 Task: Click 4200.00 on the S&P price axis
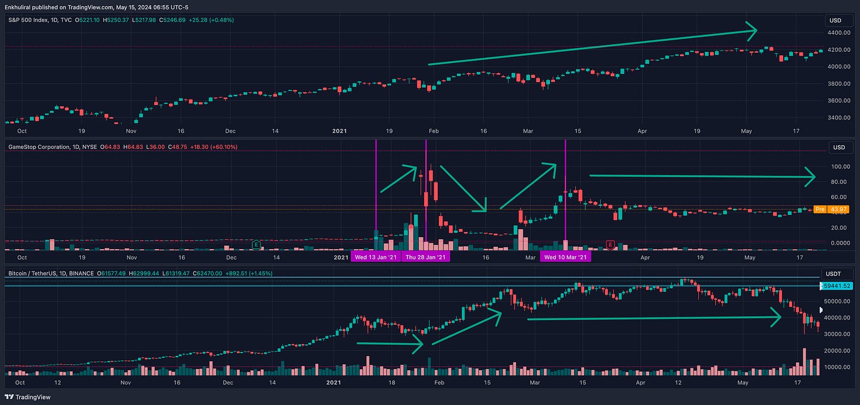[x=839, y=50]
